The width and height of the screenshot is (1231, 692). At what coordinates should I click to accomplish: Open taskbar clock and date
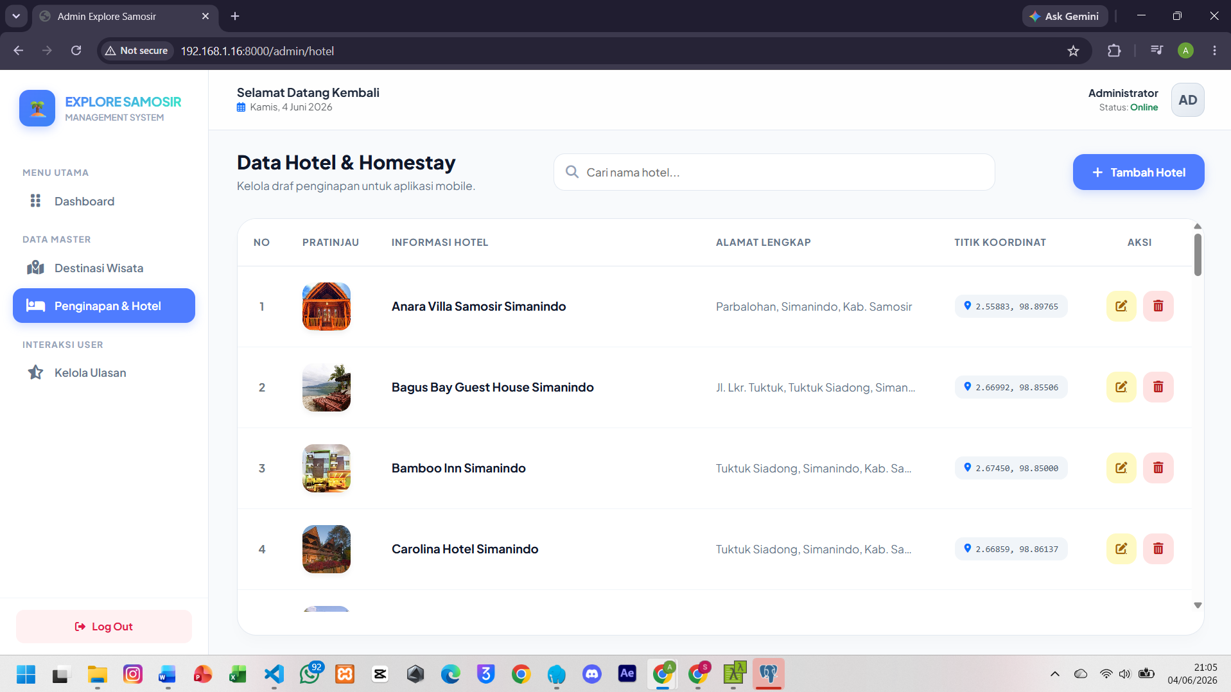point(1192,674)
